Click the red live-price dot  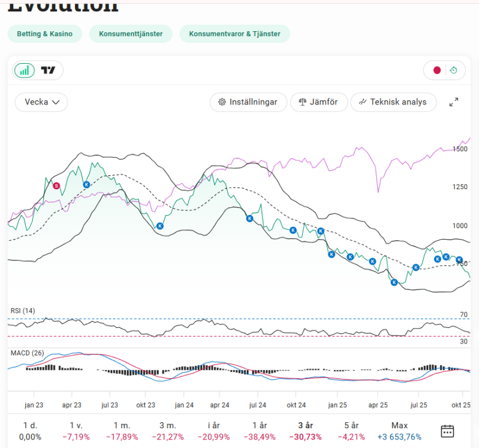point(437,71)
